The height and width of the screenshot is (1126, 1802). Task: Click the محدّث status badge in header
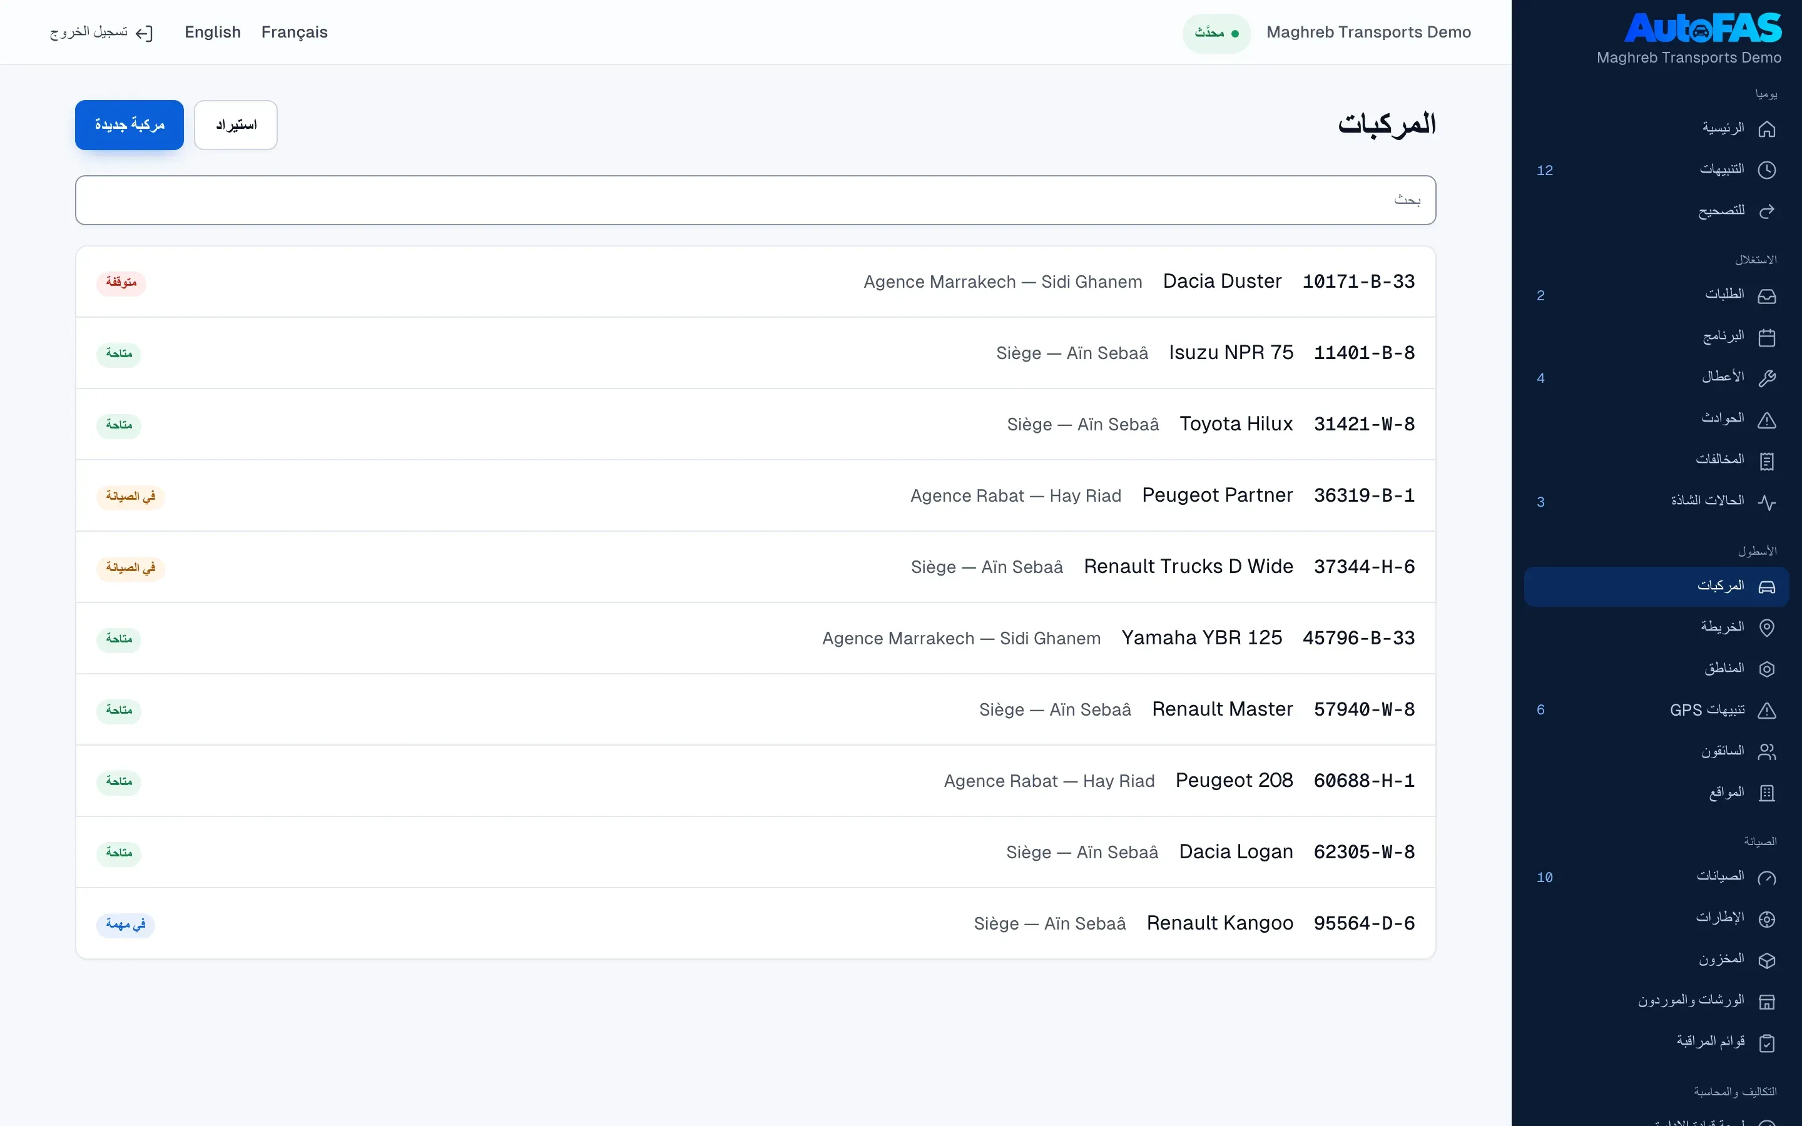pos(1216,33)
